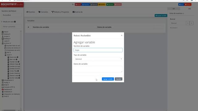
Task: Click the yellow Guardar toolbar button
Action: point(102,4)
